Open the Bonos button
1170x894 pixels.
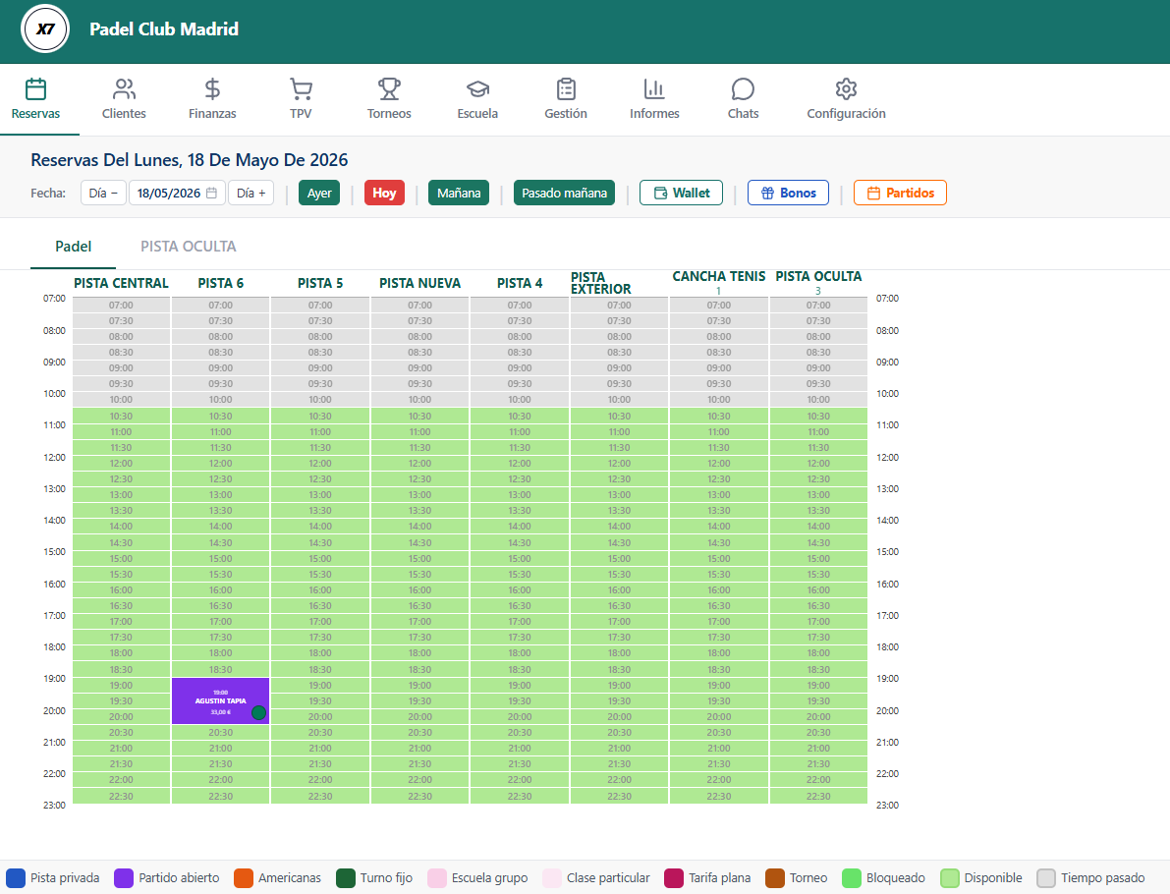click(x=788, y=193)
